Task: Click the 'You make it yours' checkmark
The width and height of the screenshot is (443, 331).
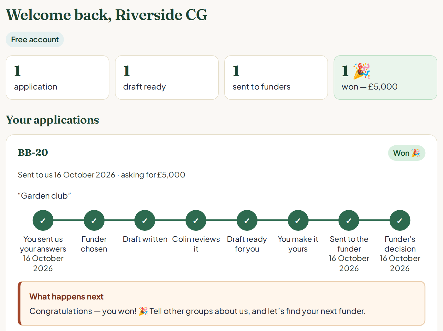Action: tap(298, 220)
